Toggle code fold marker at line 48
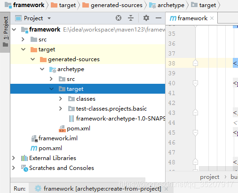 [195, 162]
